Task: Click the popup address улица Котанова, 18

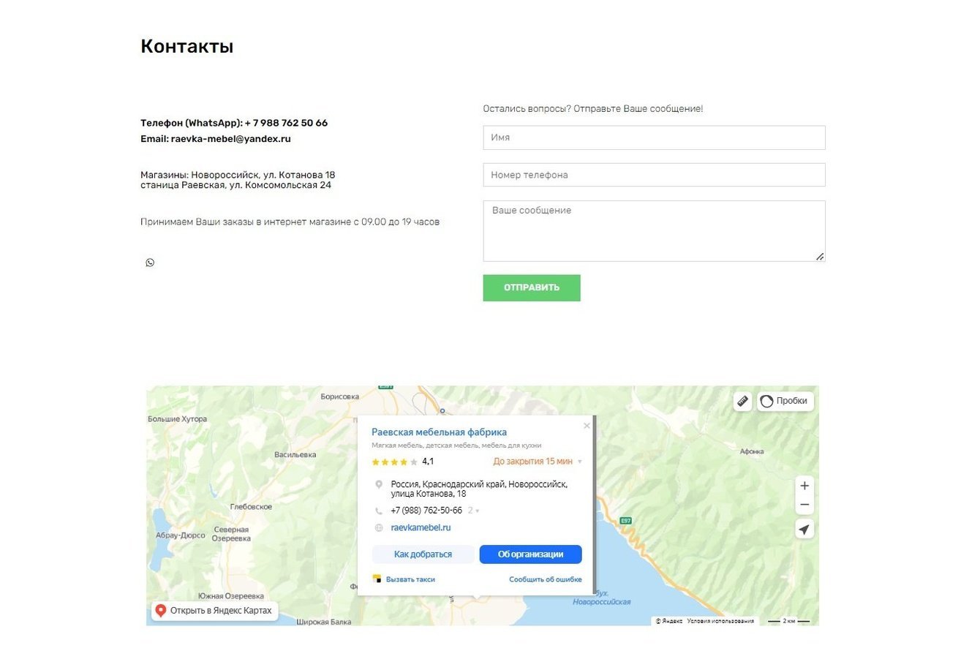Action: point(430,494)
